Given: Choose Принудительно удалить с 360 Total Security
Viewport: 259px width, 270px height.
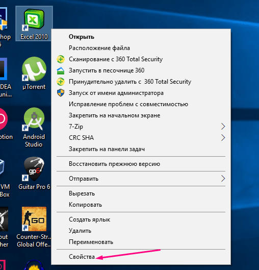Looking at the screenshot, I should point(141,82).
